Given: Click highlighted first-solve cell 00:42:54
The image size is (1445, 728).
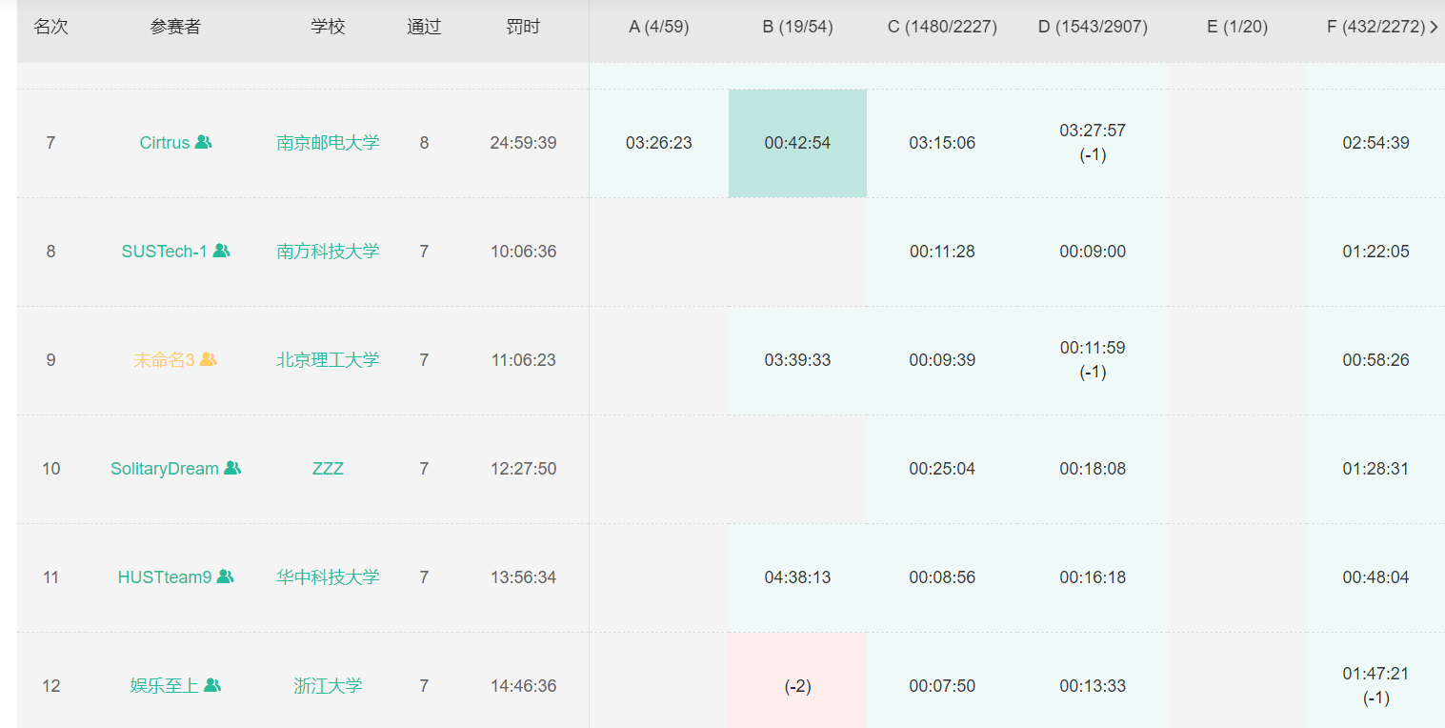Looking at the screenshot, I should pos(797,143).
